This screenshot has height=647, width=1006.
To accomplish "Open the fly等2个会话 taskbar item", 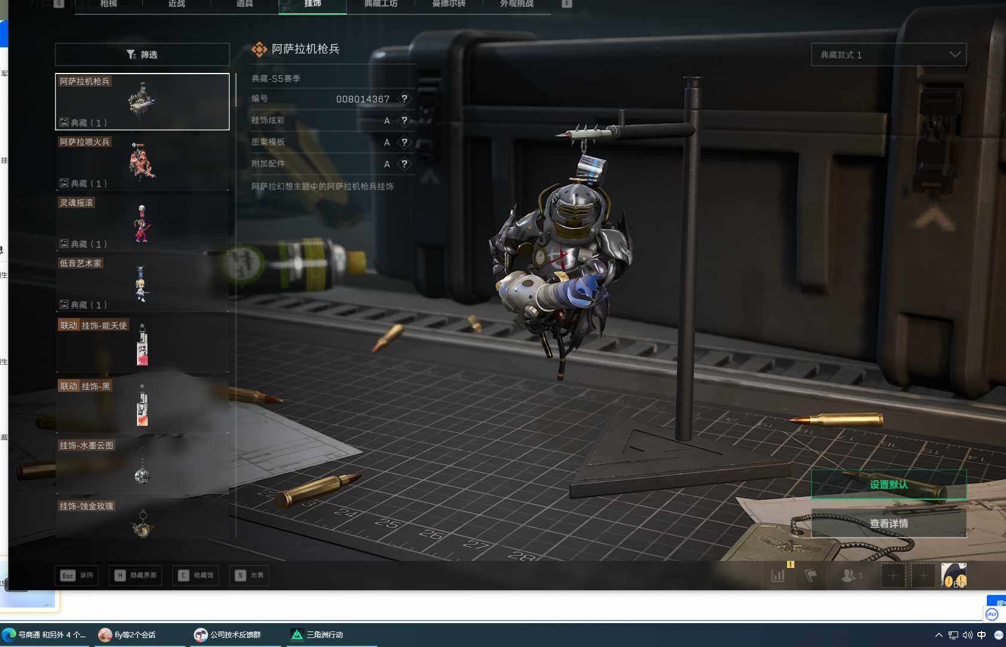I will pyautogui.click(x=139, y=634).
